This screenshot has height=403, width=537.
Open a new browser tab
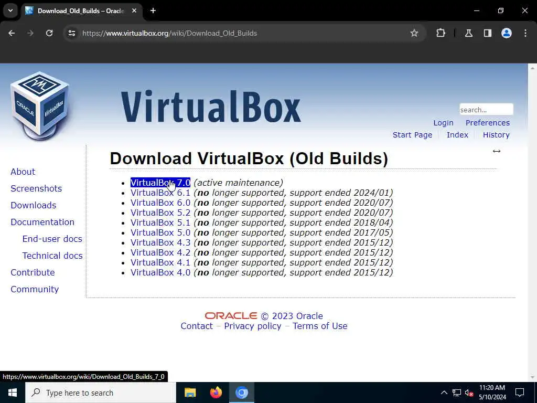click(153, 10)
